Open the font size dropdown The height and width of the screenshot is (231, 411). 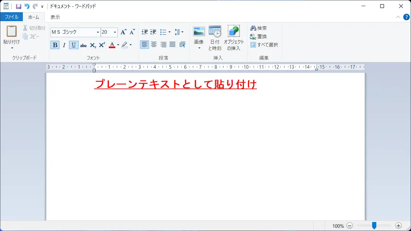coord(115,32)
